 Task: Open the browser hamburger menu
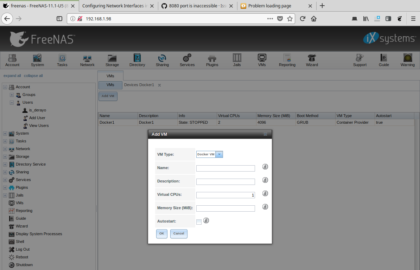pyautogui.click(x=413, y=19)
